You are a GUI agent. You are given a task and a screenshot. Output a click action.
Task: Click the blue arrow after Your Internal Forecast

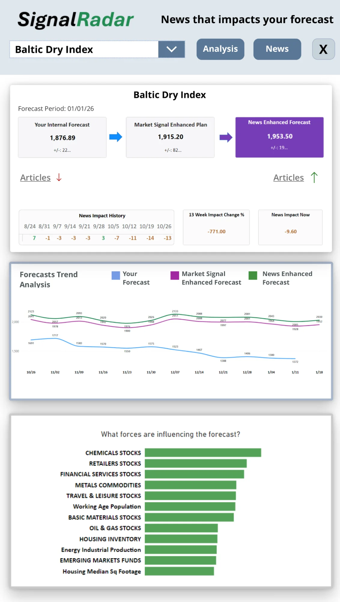click(116, 137)
